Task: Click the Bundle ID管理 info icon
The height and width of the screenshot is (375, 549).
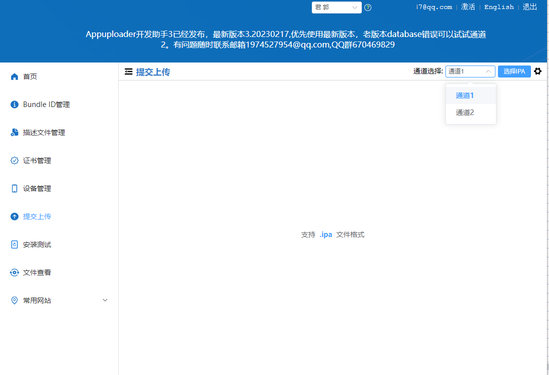Action: (x=15, y=104)
